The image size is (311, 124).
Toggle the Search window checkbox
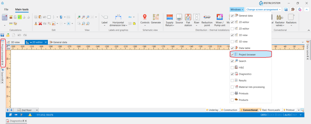click(x=232, y=61)
